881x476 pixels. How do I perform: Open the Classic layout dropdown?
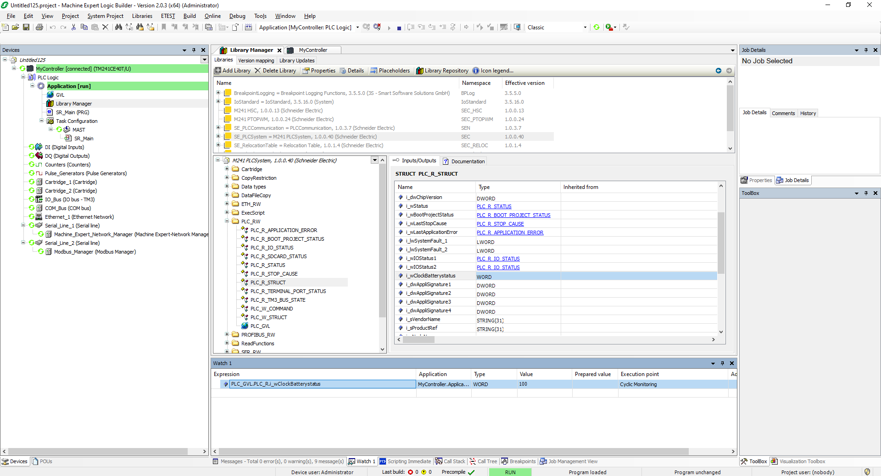pyautogui.click(x=585, y=28)
